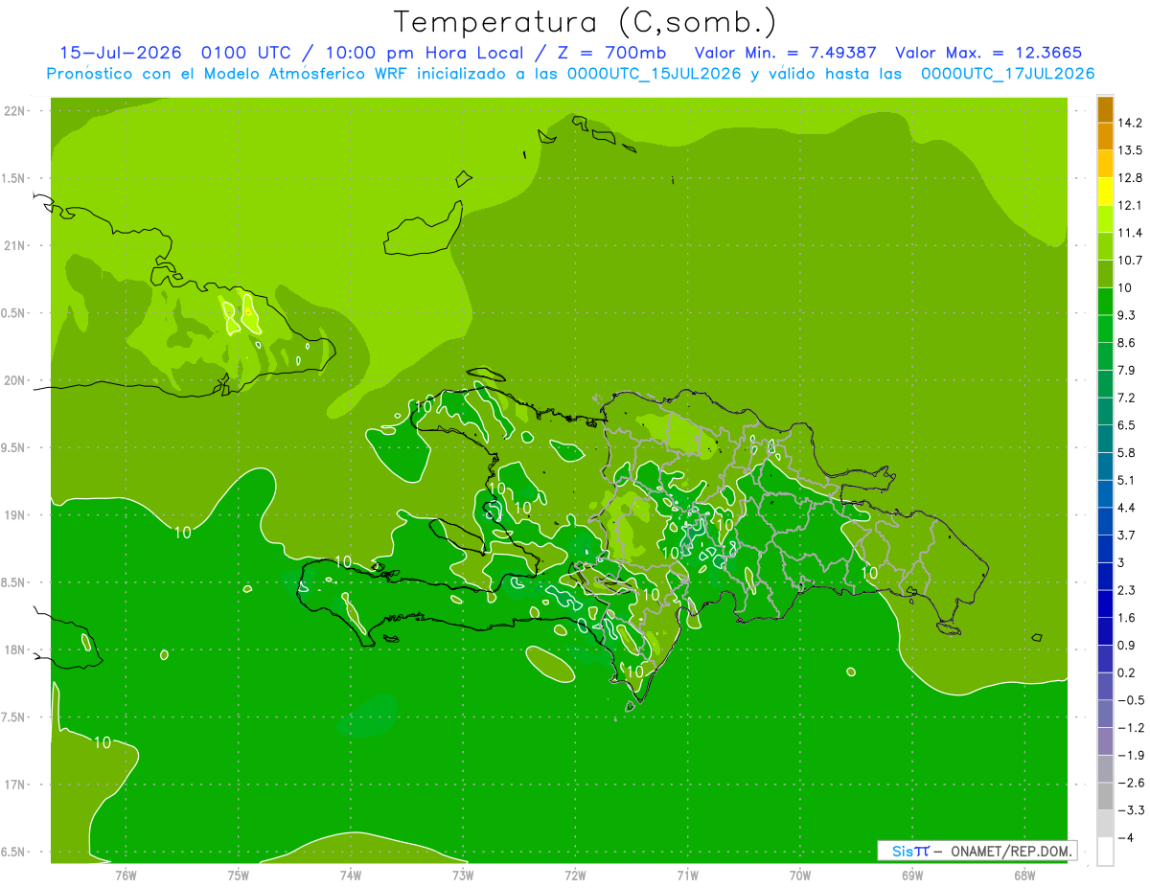Click the "0000UTC_15JUL2026" initialization text
The image size is (1150, 888).
tap(654, 74)
